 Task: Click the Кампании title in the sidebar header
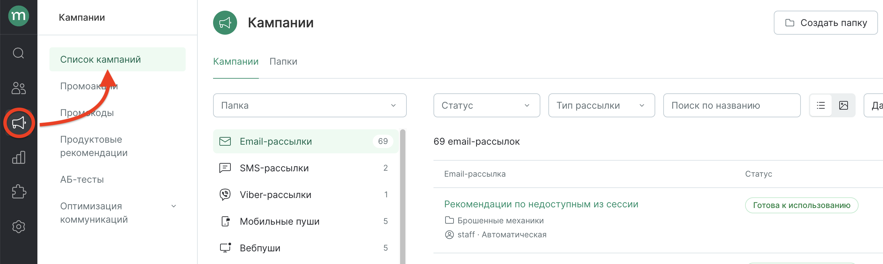coord(81,17)
